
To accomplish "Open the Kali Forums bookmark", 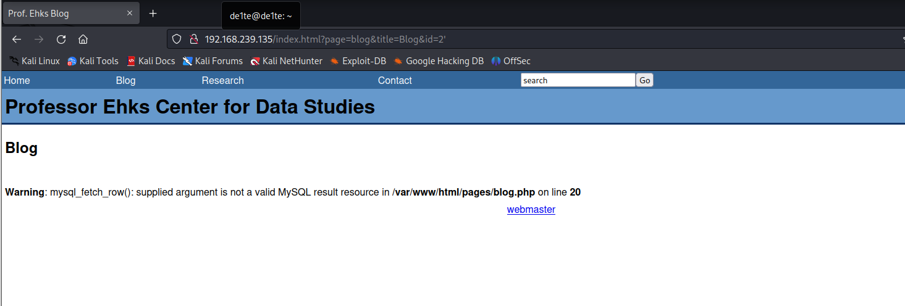I will pos(213,61).
